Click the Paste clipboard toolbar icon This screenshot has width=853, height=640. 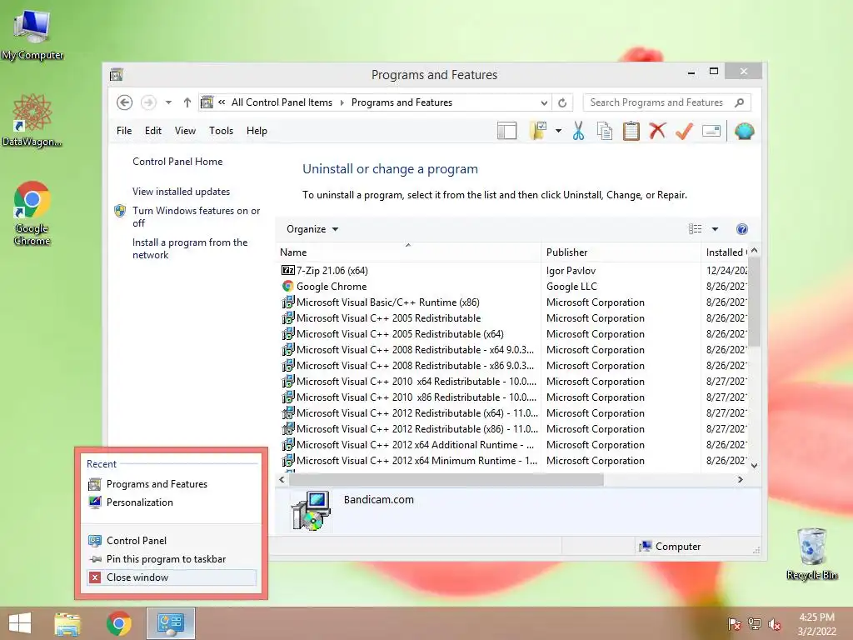point(631,131)
